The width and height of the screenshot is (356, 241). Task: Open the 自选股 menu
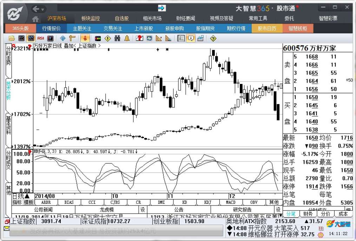click(x=122, y=18)
